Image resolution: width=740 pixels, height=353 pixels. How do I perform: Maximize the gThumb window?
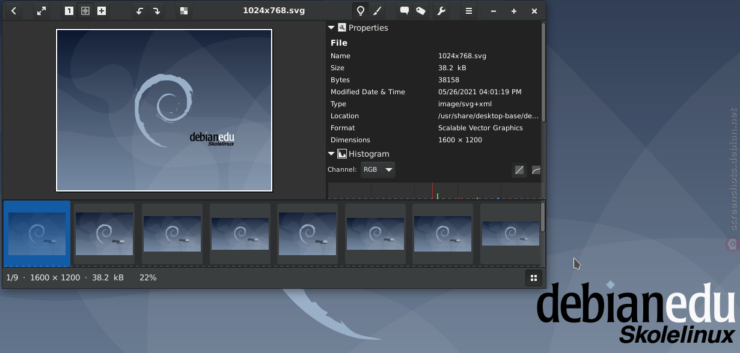[514, 11]
